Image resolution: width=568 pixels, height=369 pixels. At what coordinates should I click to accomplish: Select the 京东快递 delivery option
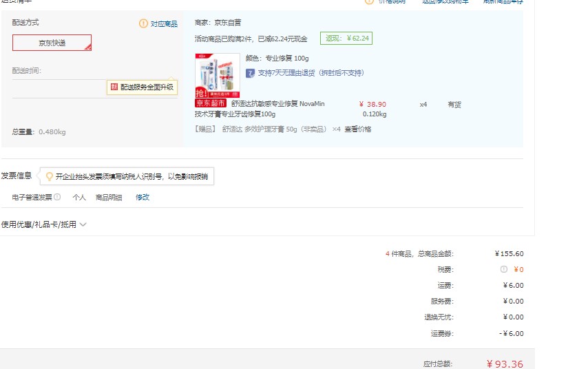coord(52,43)
